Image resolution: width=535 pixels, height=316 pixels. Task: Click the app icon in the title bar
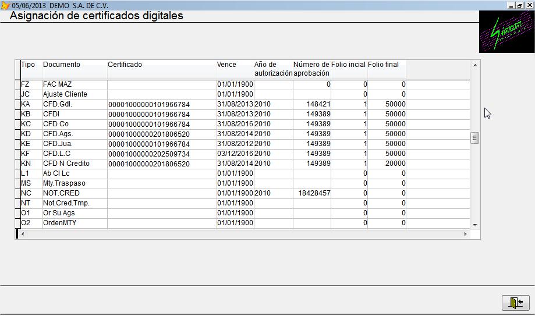pyautogui.click(x=5, y=5)
